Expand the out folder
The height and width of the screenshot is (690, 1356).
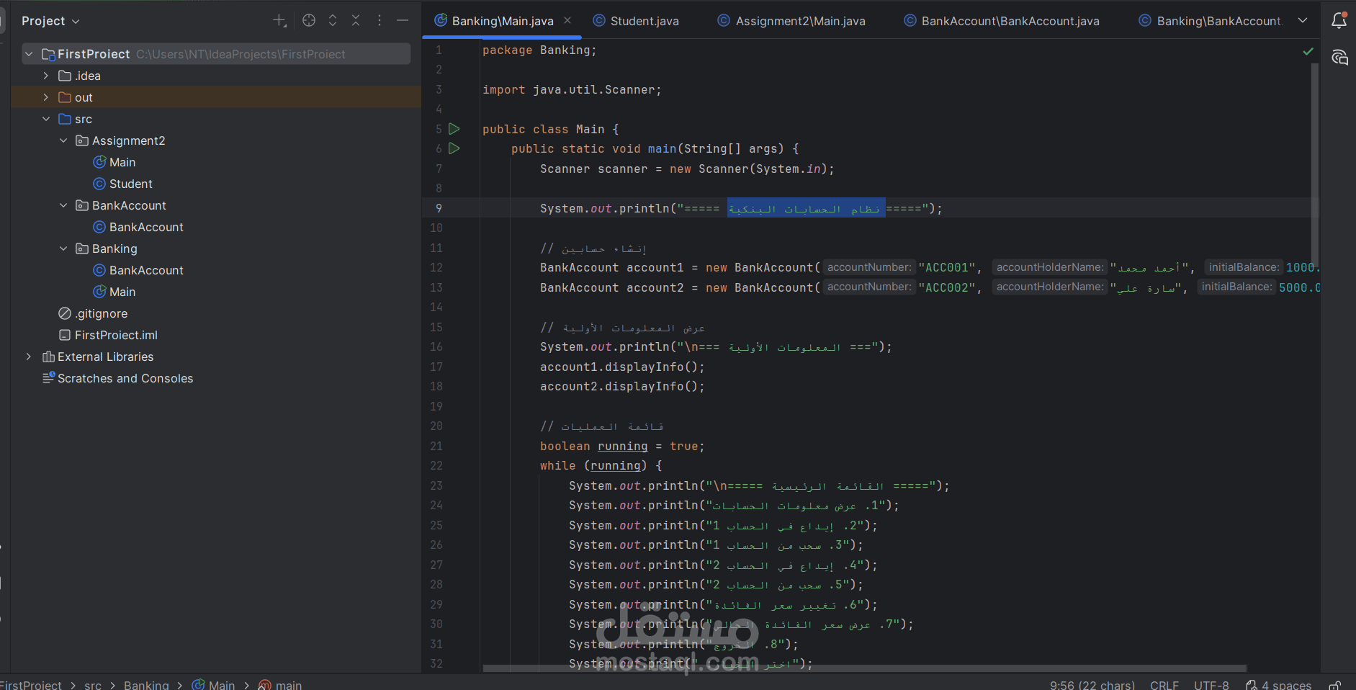[x=46, y=97]
